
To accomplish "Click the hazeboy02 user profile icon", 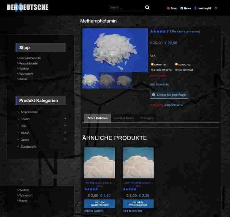I will click(195, 8).
